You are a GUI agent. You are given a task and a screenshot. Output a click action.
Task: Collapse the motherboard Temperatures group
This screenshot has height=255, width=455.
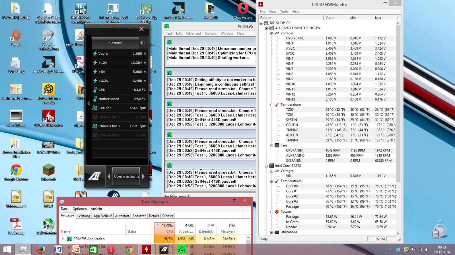coord(271,105)
